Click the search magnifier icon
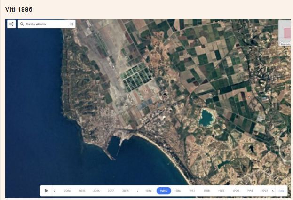This screenshot has width=293, height=200. coord(22,24)
